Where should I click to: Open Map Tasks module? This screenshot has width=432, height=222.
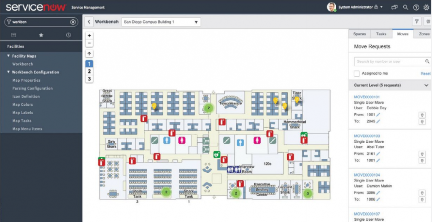tap(22, 121)
